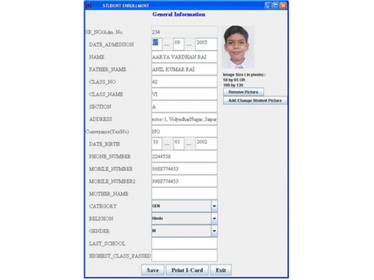Click the Exit button
The width and height of the screenshot is (374, 280).
(x=221, y=270)
